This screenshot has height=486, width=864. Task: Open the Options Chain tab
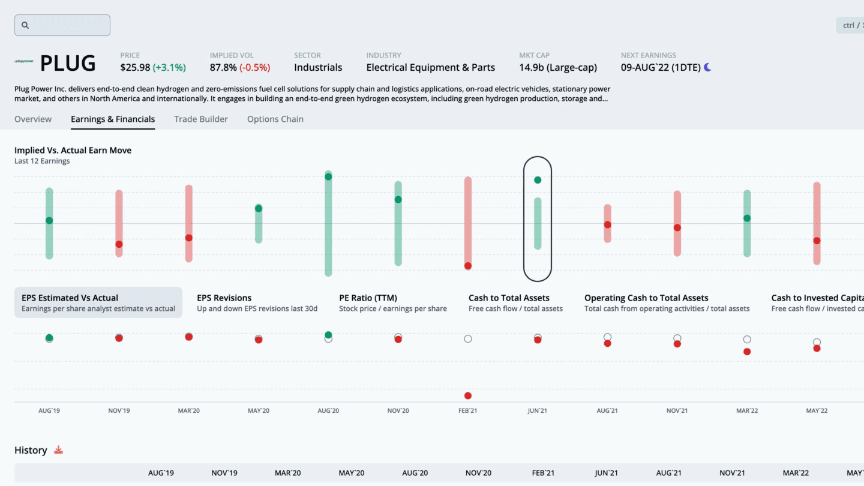(x=275, y=119)
